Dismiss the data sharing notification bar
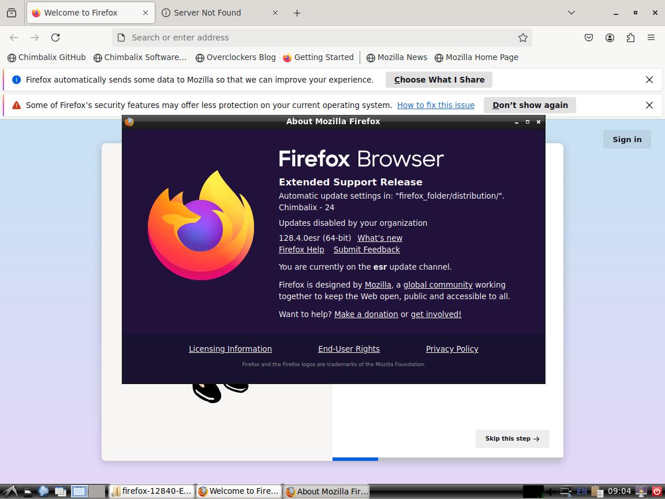Viewport: 665px width, 499px height. 649,80
